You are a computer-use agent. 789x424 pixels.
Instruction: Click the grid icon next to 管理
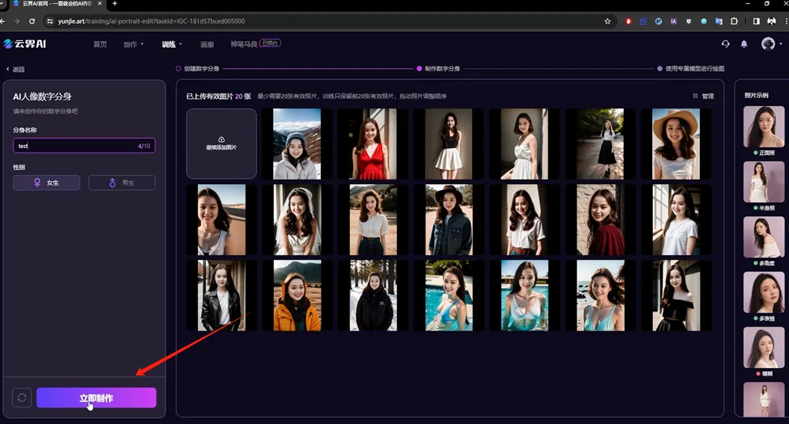click(x=696, y=96)
